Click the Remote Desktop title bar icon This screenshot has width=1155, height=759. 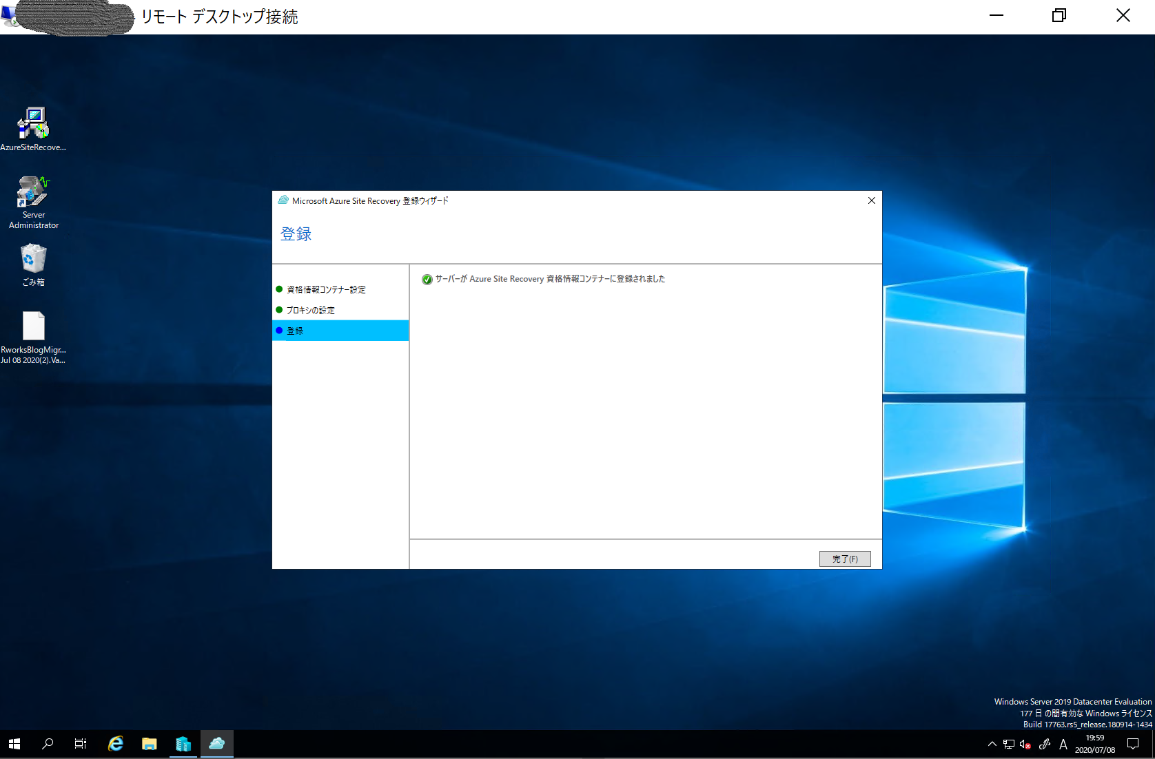pyautogui.click(x=9, y=15)
